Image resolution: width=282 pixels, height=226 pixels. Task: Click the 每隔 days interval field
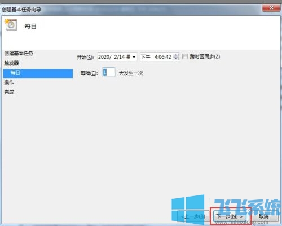(x=109, y=72)
